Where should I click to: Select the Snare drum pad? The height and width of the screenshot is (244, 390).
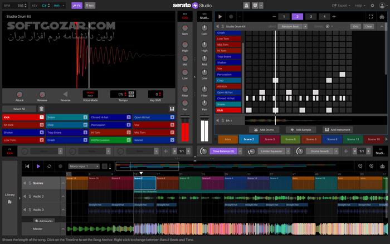tap(67, 118)
